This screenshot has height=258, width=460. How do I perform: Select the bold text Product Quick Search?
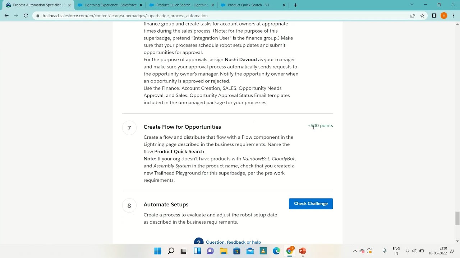[179, 152]
